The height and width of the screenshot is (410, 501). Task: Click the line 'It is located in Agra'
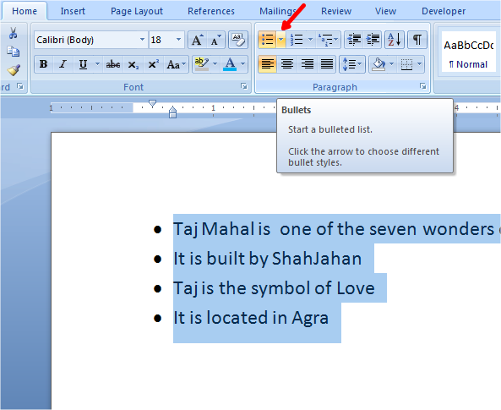point(250,318)
